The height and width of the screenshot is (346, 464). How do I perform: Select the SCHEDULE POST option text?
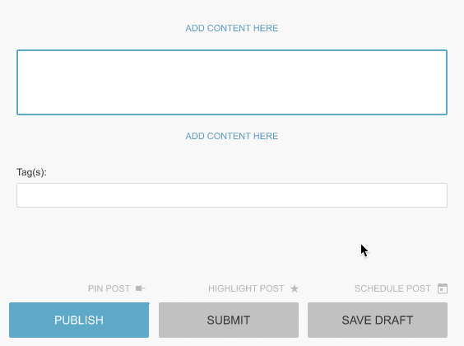392,288
